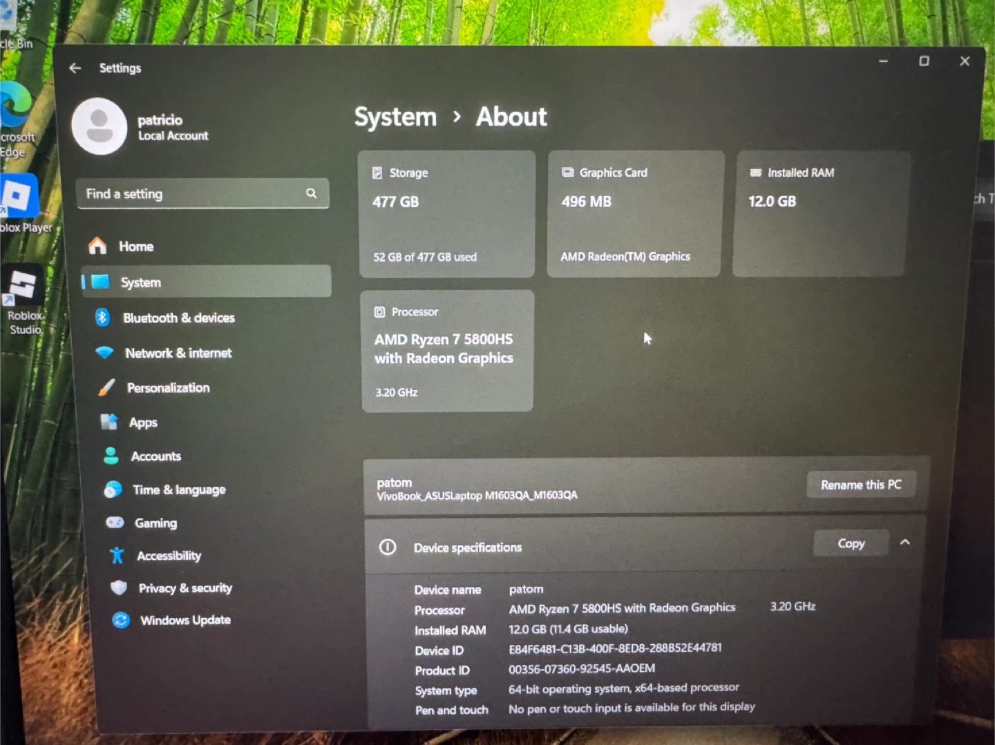This screenshot has width=995, height=745.
Task: Click the Rename this PC button
Action: [x=860, y=485]
